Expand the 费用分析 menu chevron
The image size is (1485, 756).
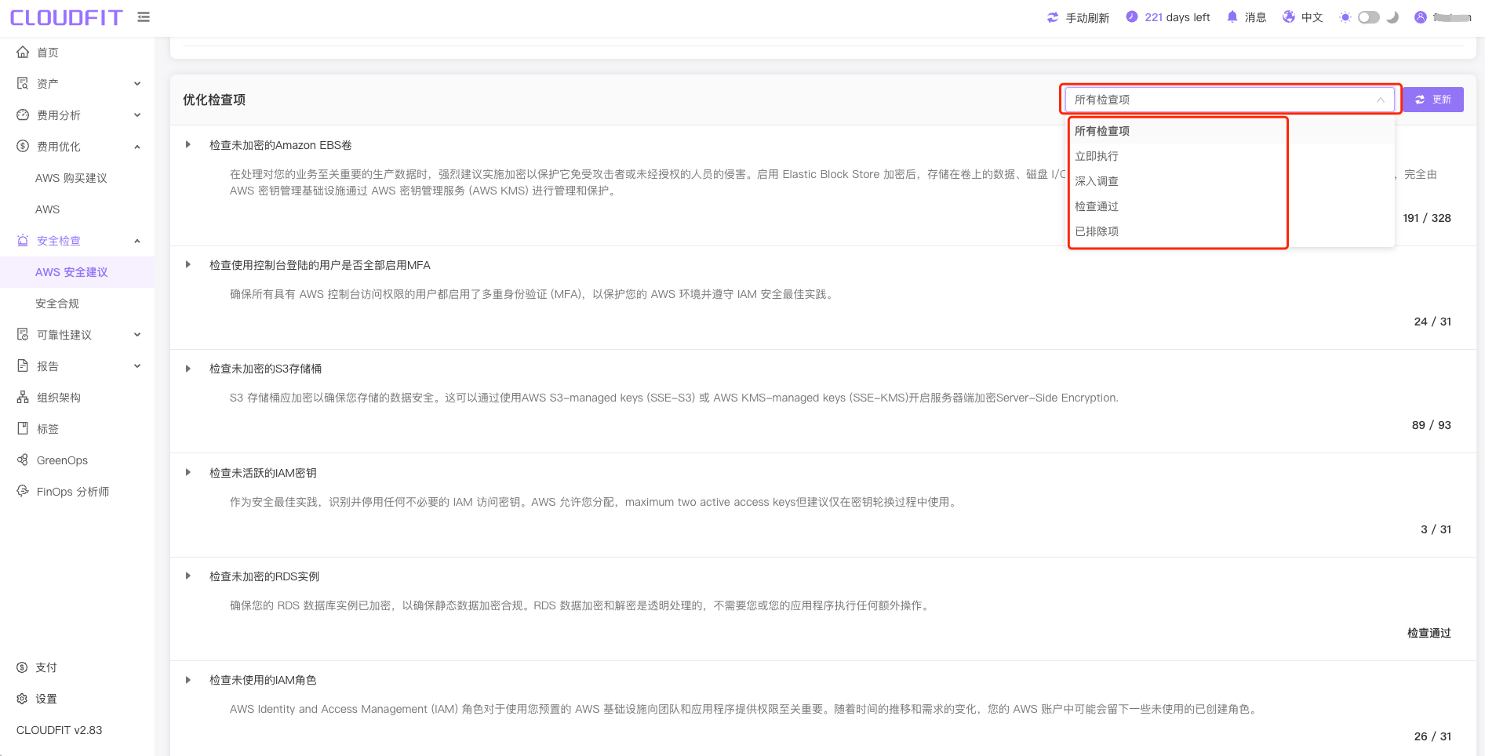tap(137, 115)
